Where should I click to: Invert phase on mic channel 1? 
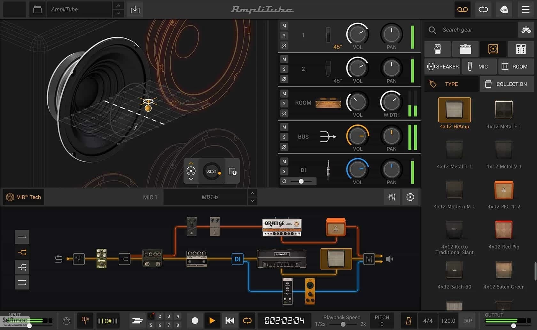[x=284, y=46]
